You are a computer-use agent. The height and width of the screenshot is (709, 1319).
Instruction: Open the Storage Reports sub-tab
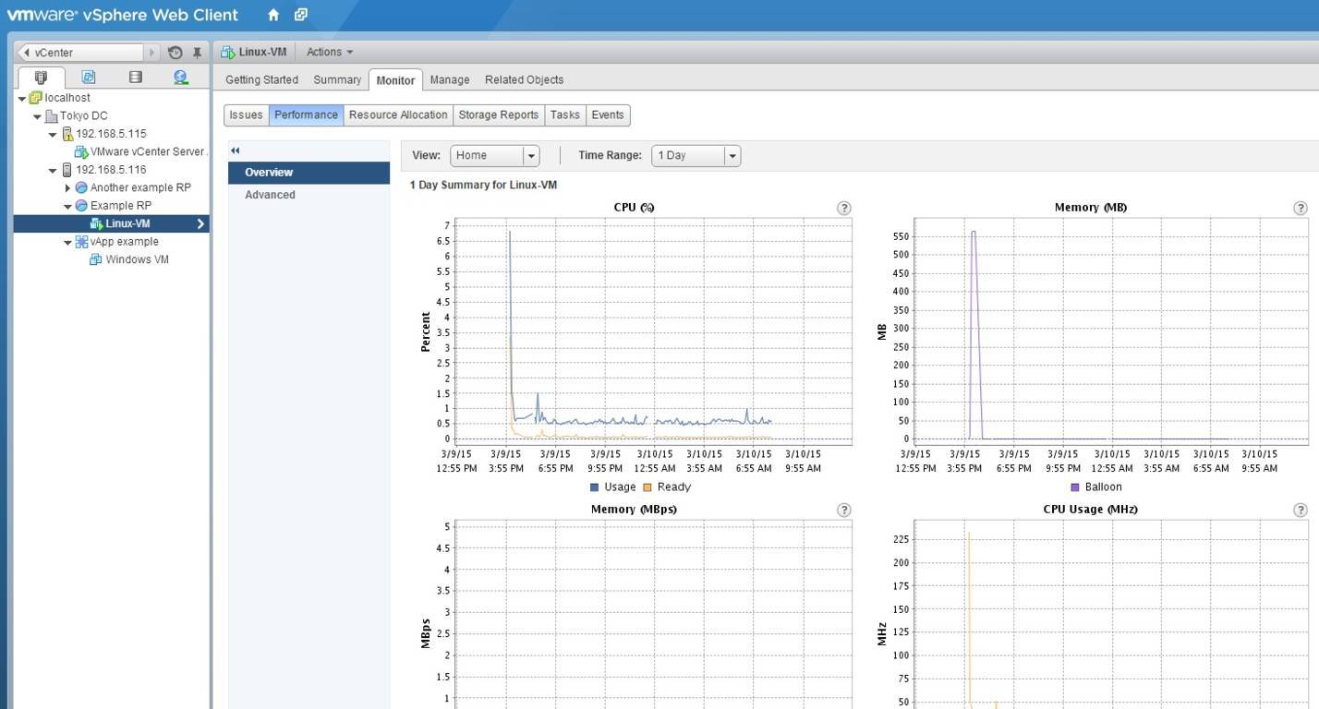coord(499,115)
